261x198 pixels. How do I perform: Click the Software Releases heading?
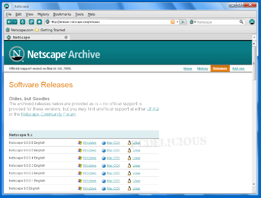(41, 84)
